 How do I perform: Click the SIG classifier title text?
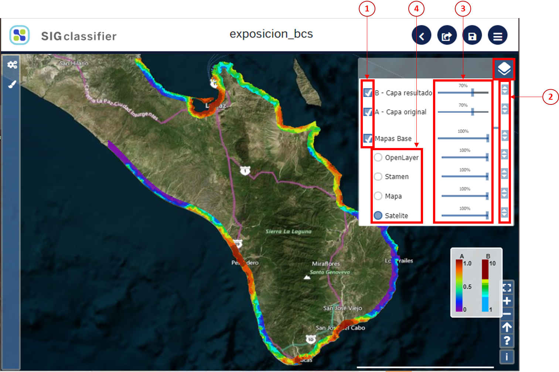pyautogui.click(x=79, y=36)
